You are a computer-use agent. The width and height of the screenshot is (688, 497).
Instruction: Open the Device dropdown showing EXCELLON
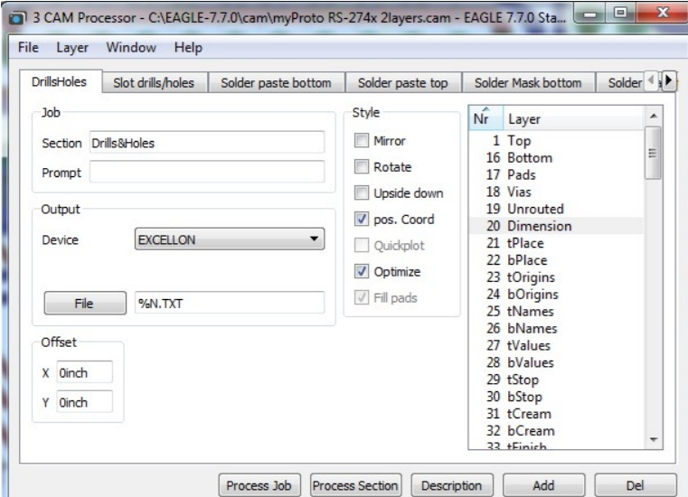(228, 240)
